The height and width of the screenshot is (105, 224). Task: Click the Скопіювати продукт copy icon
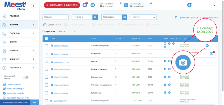[94, 25]
